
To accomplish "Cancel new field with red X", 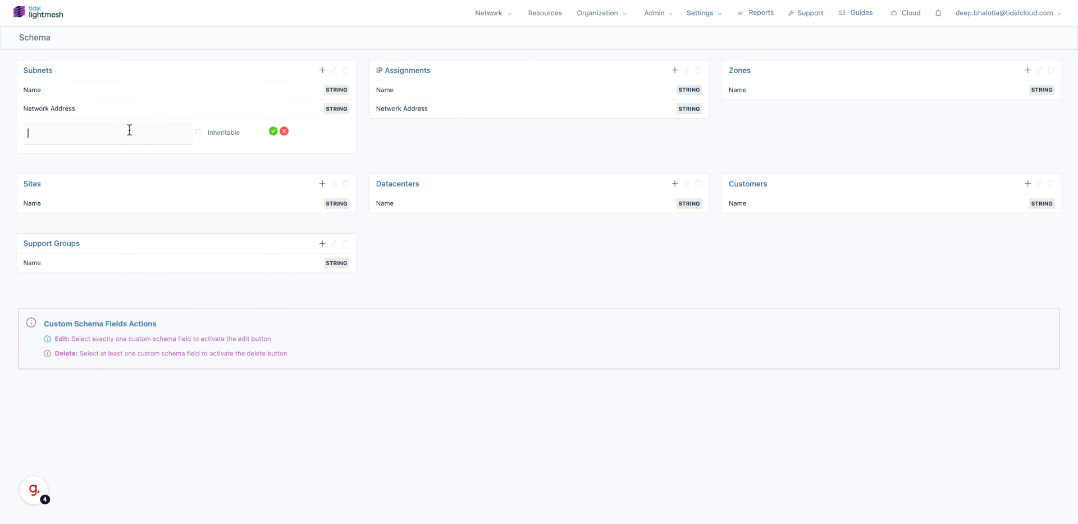I will pos(284,131).
